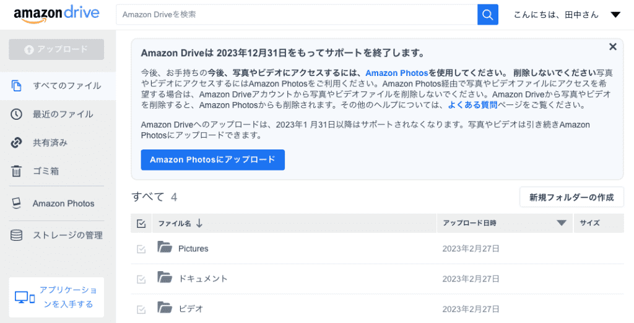Click アップロード日時 column header text
The height and width of the screenshot is (323, 634).
[x=469, y=223]
